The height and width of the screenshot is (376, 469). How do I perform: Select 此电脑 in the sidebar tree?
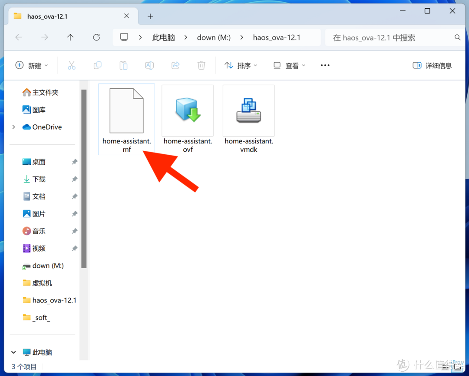point(37,352)
